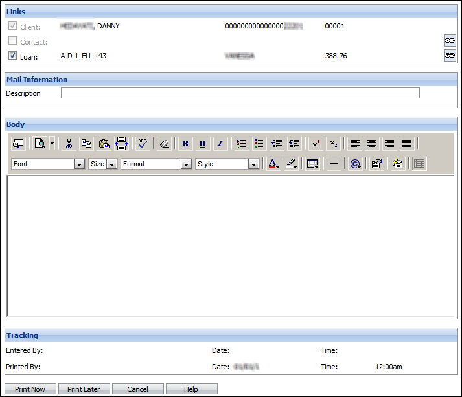Insert a page break with printer icon

(121, 144)
